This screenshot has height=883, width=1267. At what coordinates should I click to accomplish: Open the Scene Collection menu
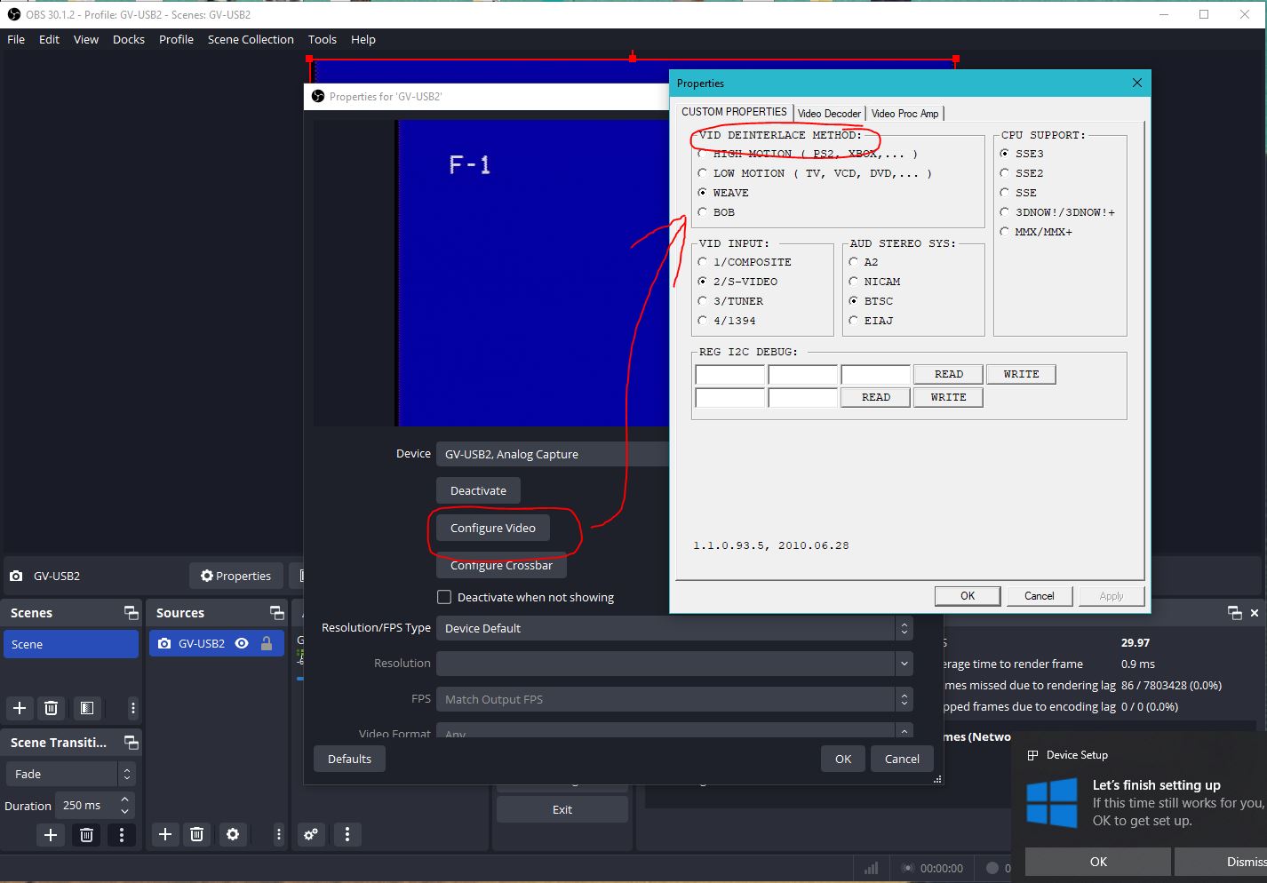pyautogui.click(x=251, y=39)
